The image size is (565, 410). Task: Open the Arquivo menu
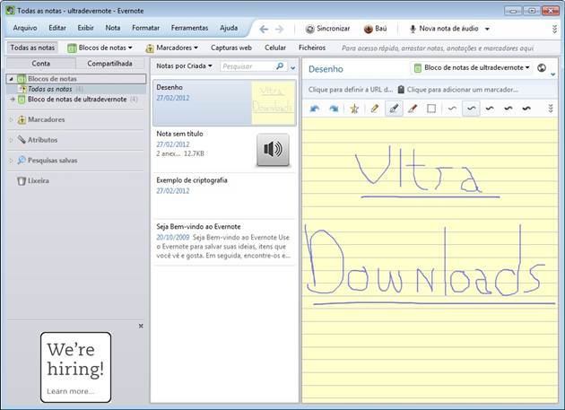25,28
